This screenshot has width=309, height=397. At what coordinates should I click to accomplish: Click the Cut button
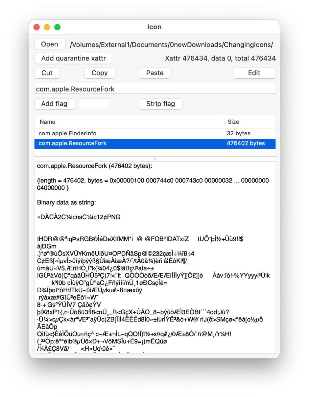(47, 73)
